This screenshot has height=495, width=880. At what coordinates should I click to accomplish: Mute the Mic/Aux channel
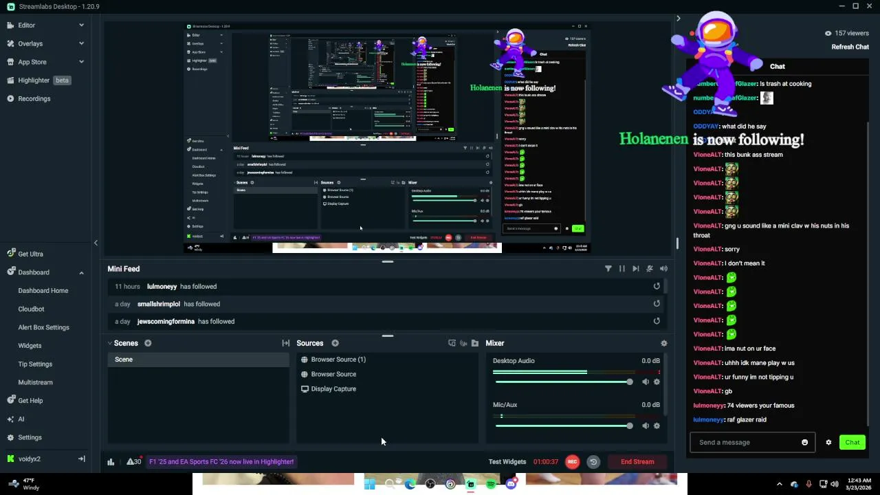click(646, 426)
